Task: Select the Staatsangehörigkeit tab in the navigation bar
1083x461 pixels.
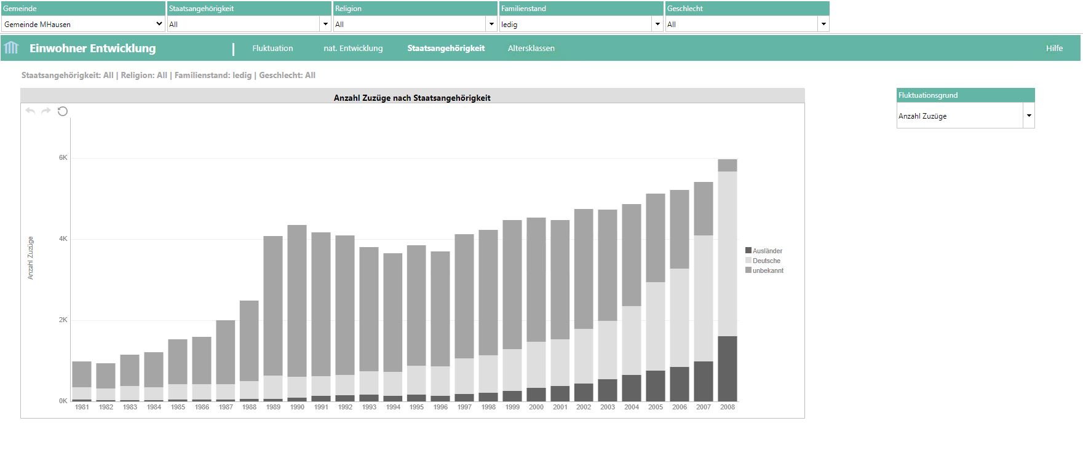Action: (x=446, y=49)
